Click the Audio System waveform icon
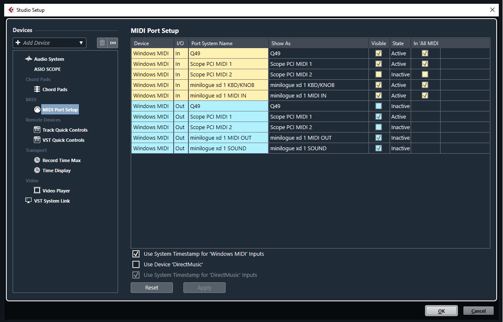503x322 pixels. [29, 59]
